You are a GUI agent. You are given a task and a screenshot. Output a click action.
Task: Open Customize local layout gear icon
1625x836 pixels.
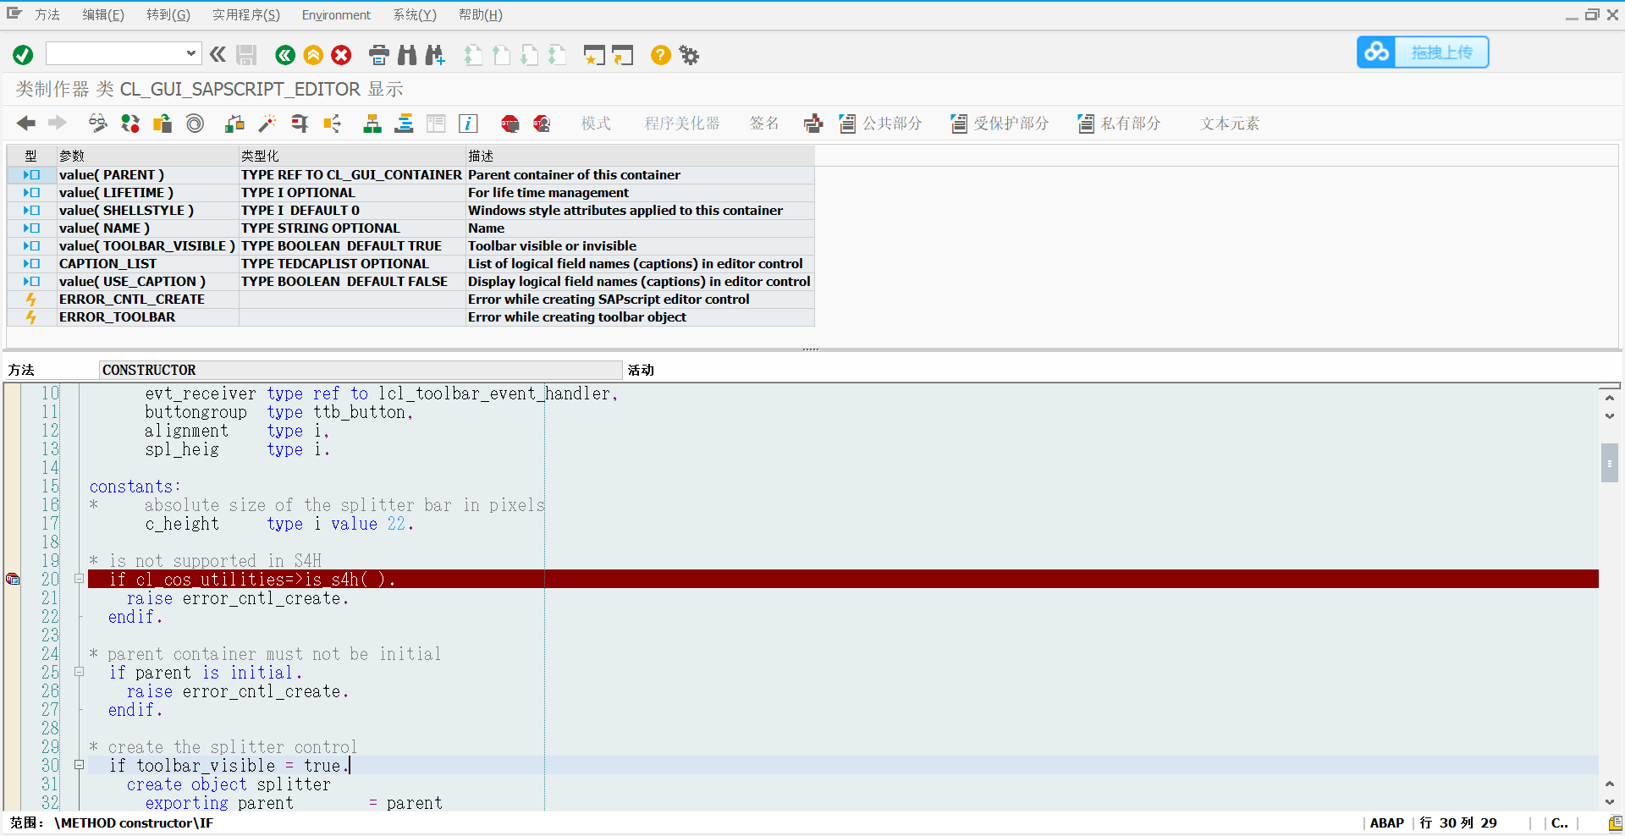[x=690, y=55]
